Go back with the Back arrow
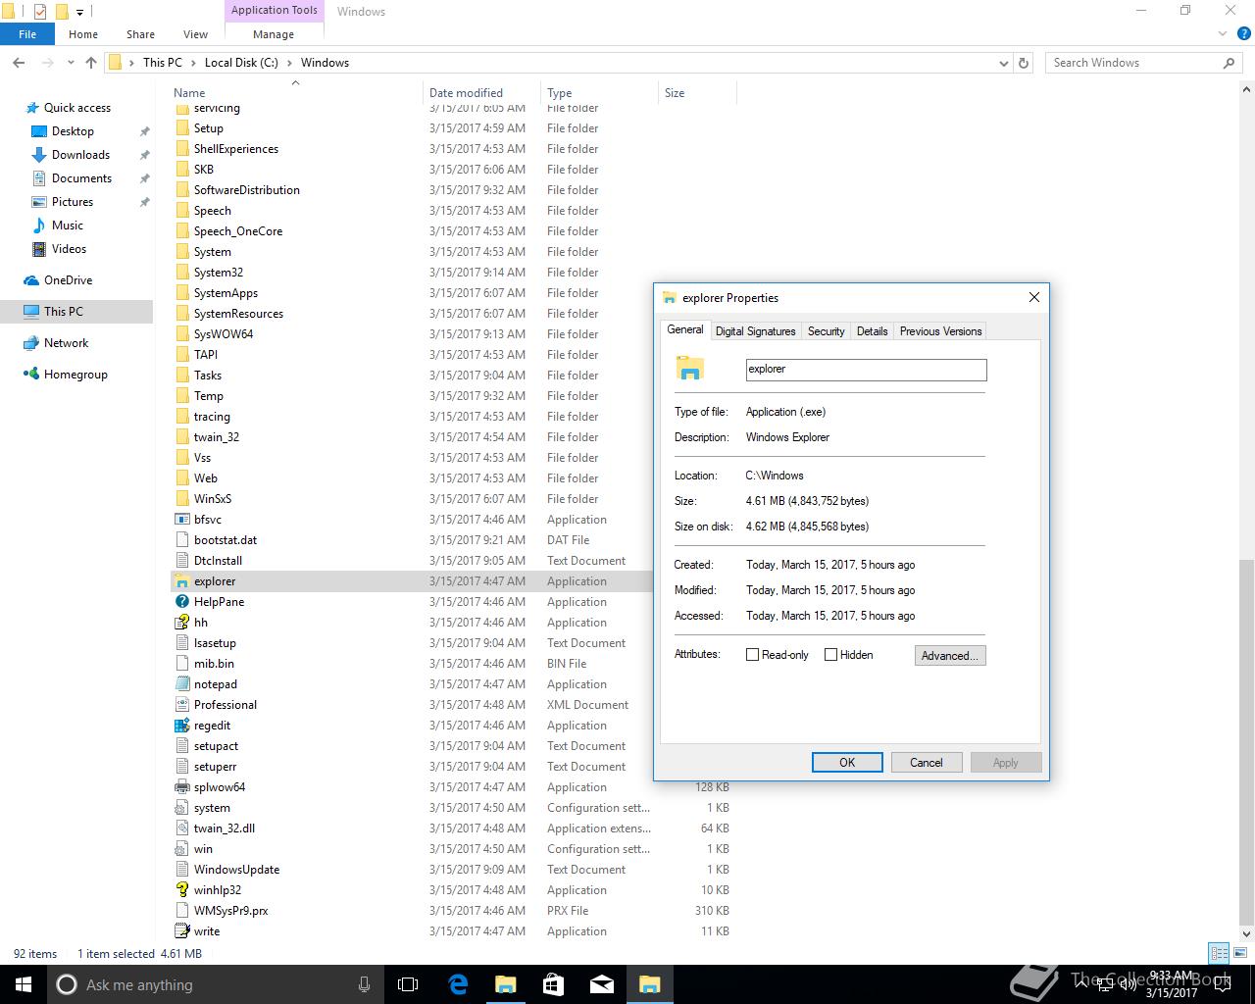 19,63
